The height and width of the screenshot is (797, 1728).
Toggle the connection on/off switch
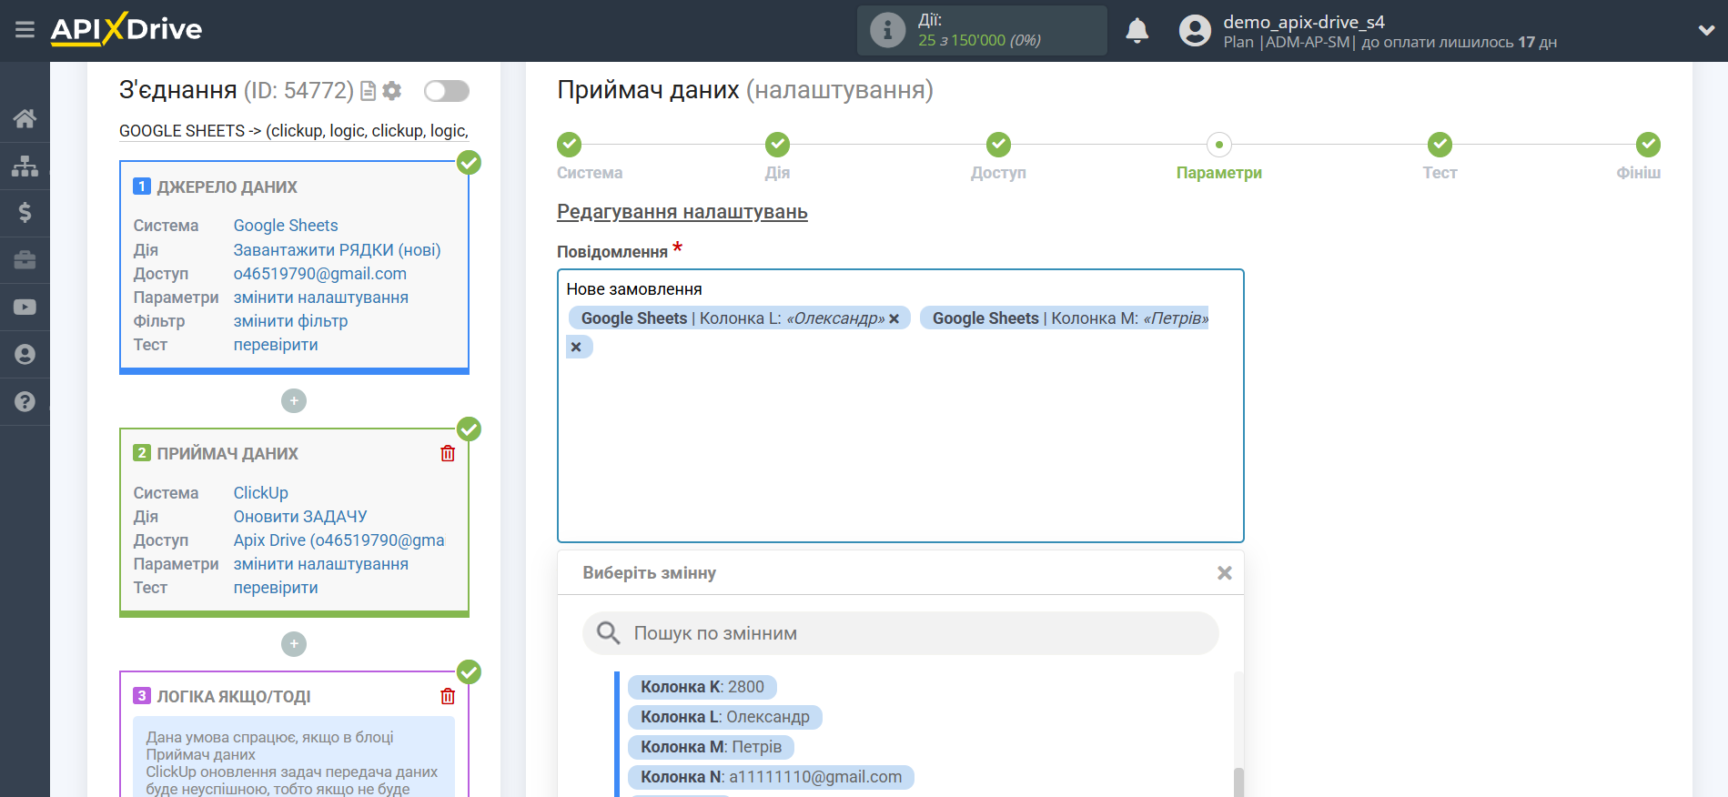pos(447,91)
